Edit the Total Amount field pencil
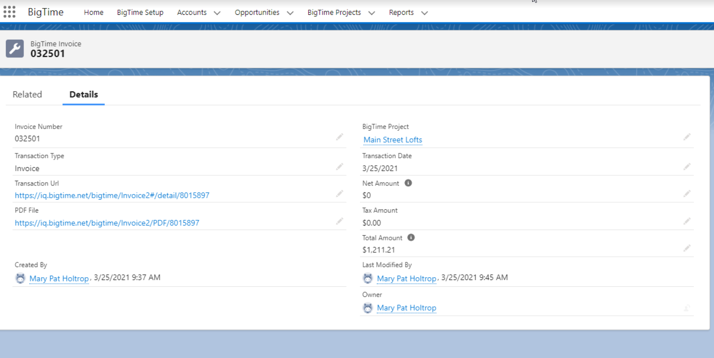Screen dimensions: 714x358 click(x=687, y=248)
